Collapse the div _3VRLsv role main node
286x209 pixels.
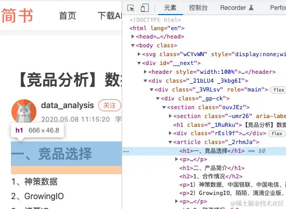(151, 89)
